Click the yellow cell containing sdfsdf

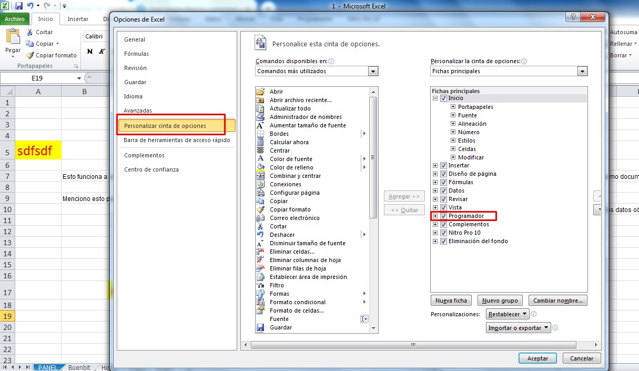[38, 151]
